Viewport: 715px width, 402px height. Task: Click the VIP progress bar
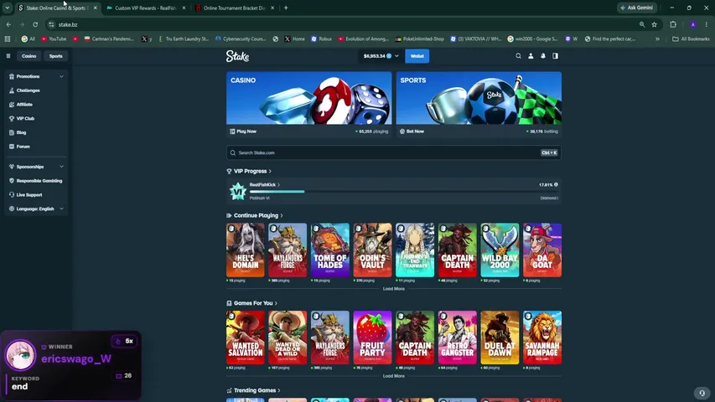click(x=405, y=192)
